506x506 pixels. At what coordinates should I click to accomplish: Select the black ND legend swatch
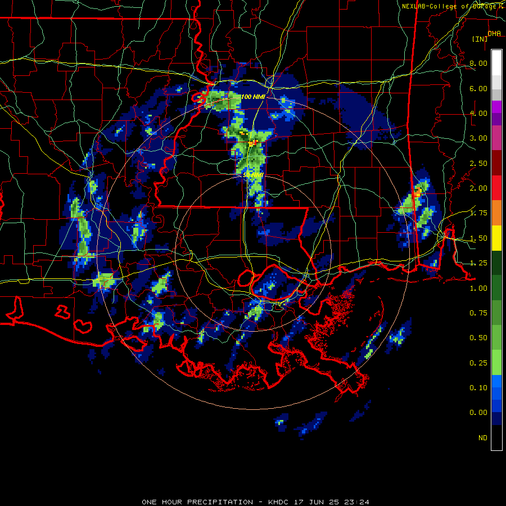pos(496,437)
